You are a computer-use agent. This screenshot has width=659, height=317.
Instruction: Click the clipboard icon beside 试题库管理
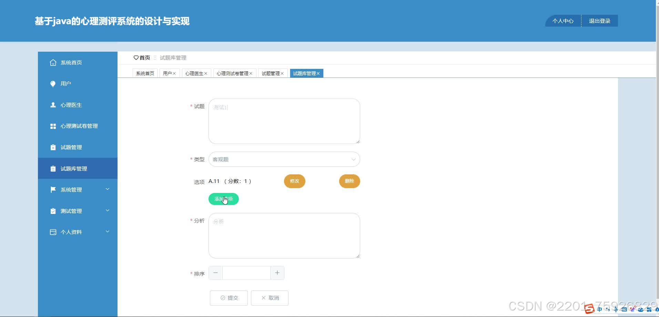click(x=53, y=168)
